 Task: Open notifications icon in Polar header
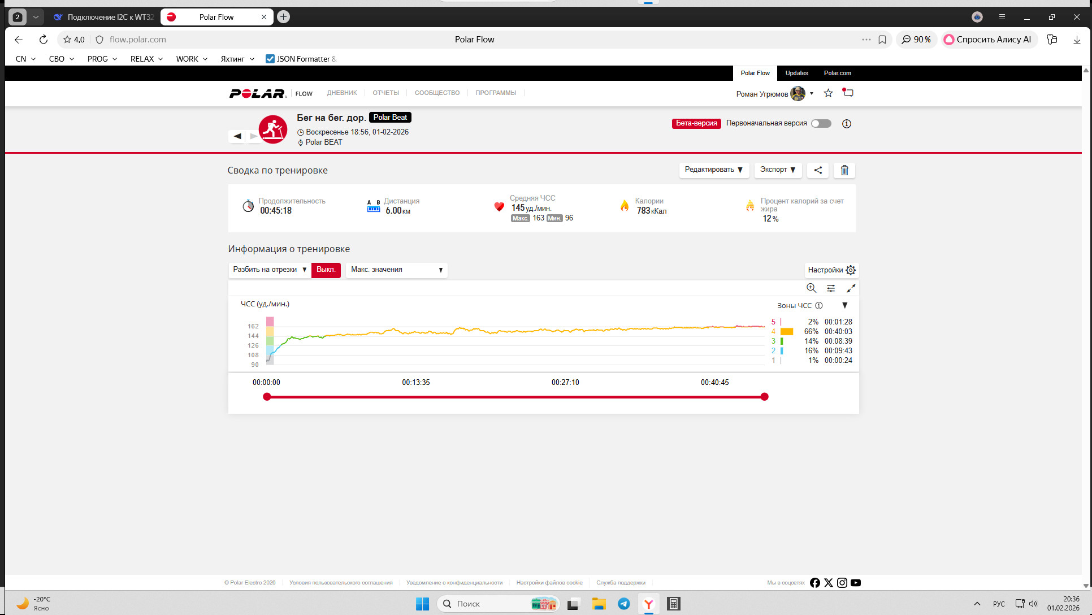tap(848, 93)
